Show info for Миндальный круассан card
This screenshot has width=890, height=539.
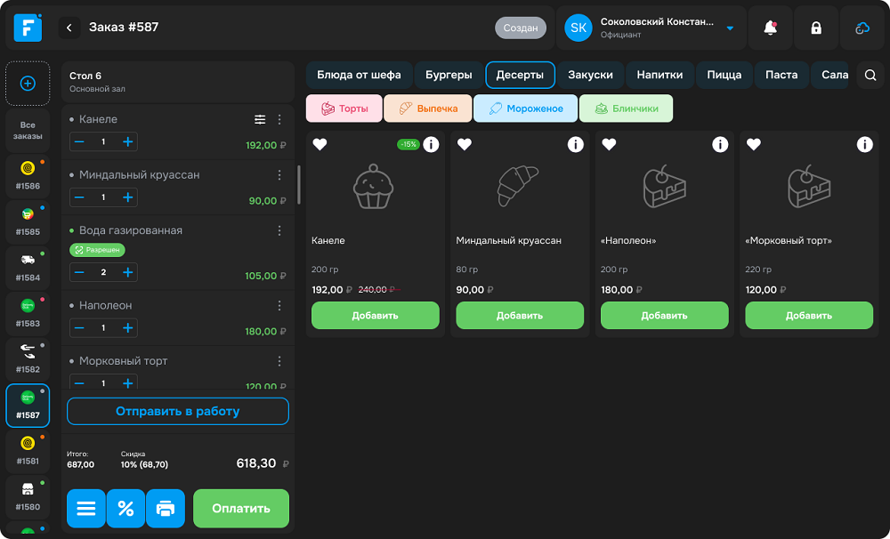point(575,144)
